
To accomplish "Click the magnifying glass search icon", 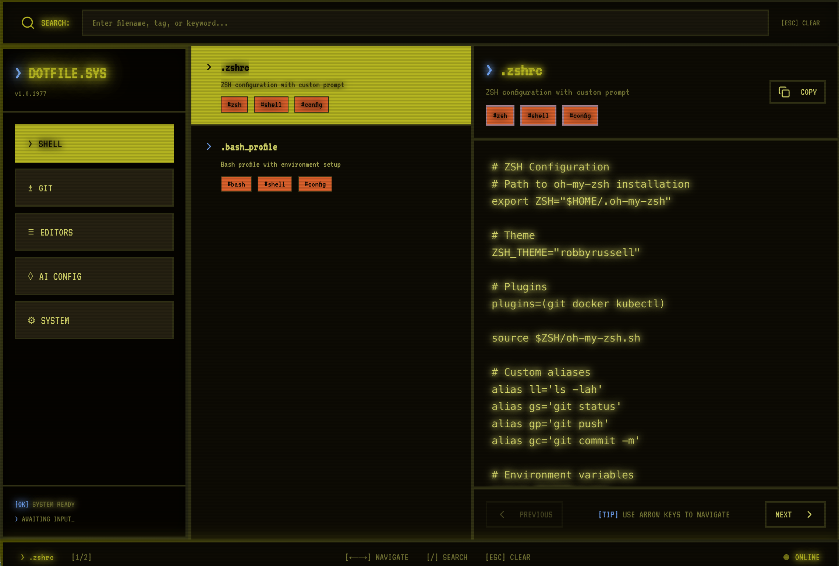I will 28,22.
